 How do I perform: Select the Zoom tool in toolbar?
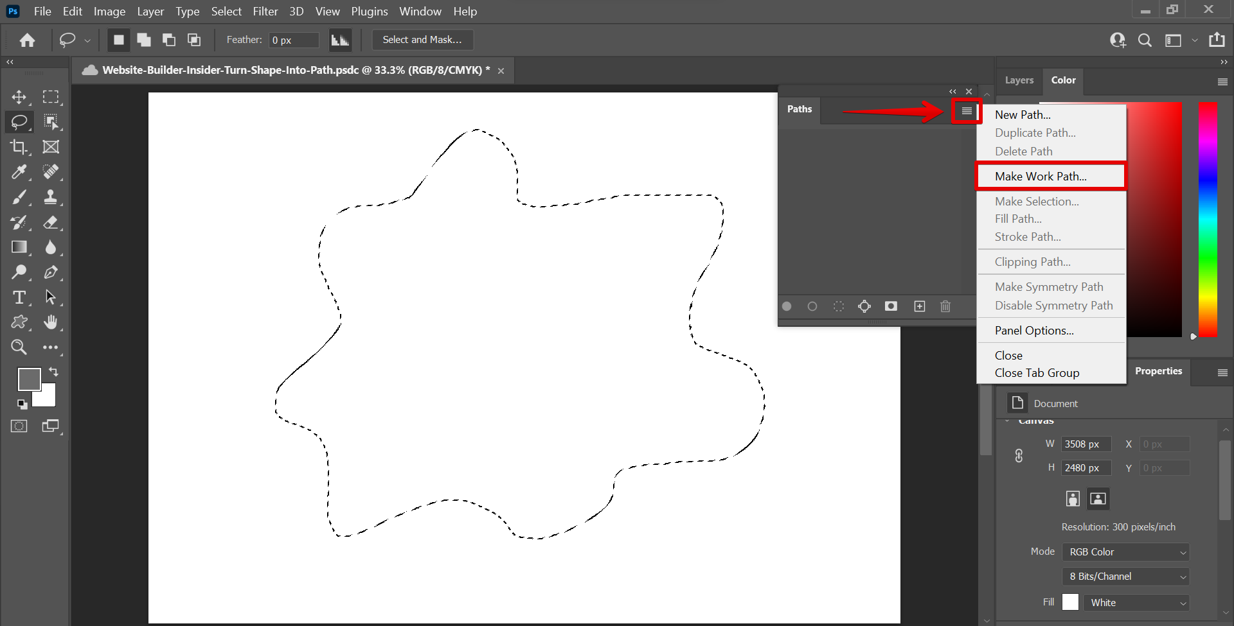click(x=19, y=347)
